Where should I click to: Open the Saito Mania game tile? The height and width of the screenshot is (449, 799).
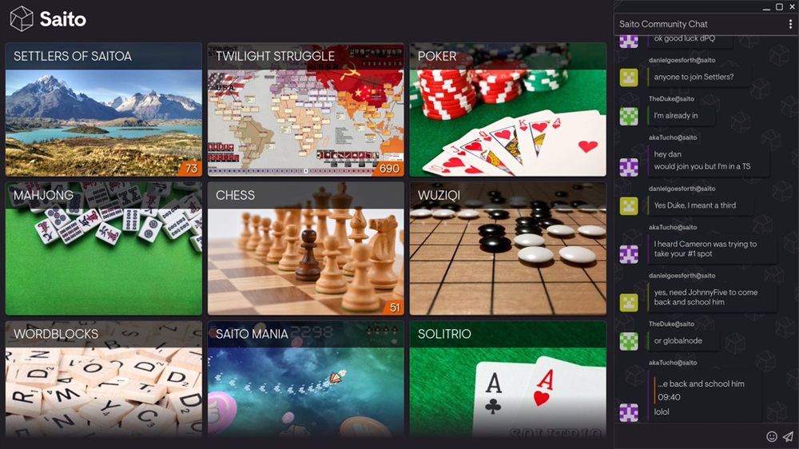pyautogui.click(x=306, y=379)
